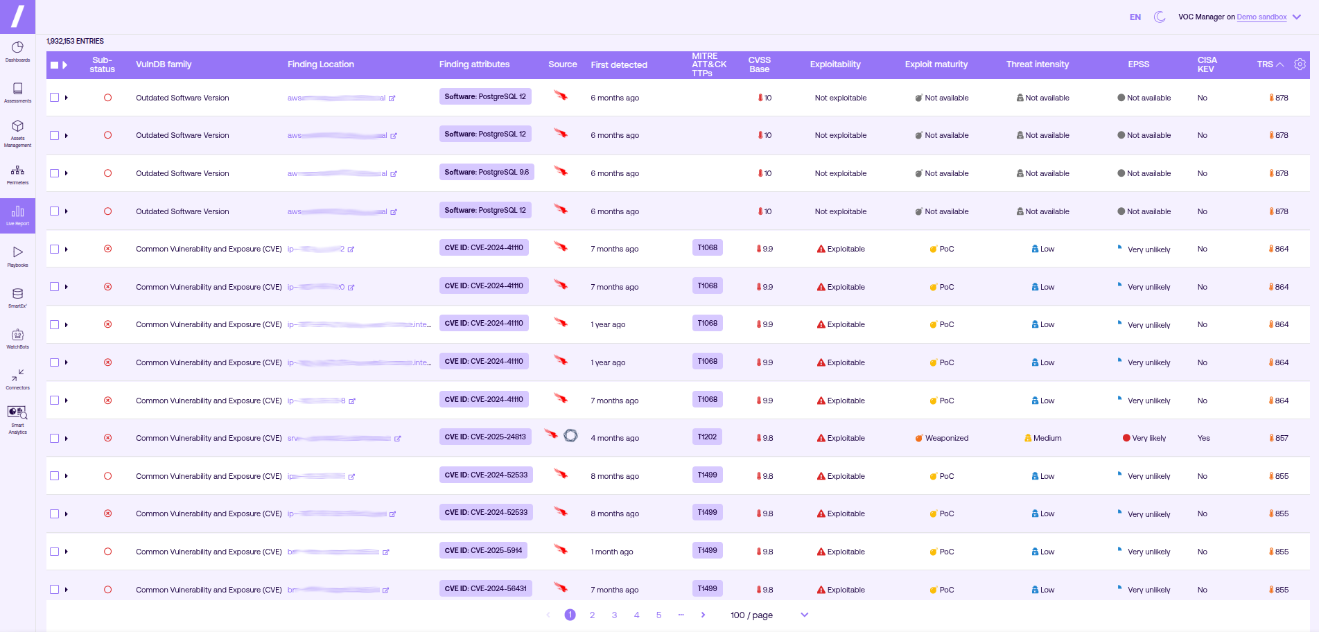
Task: Click the table settings gear icon
Action: [1300, 64]
